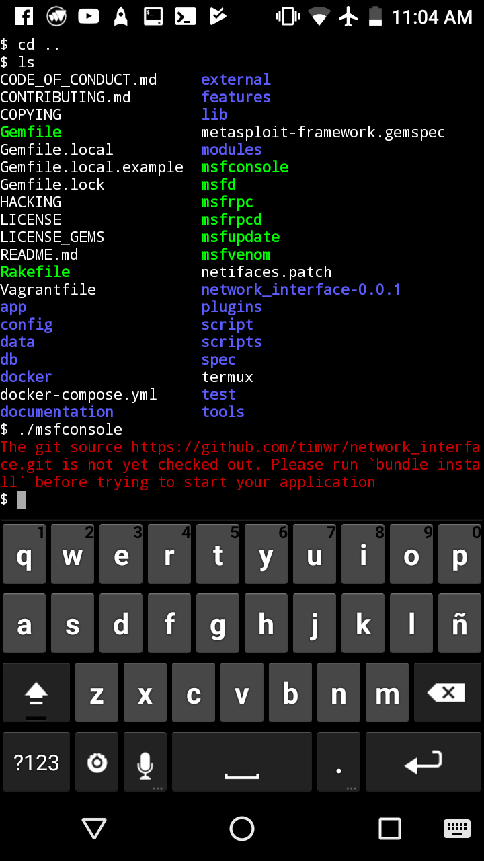Tap the j key
Screen dimensions: 484x861
pos(315,624)
